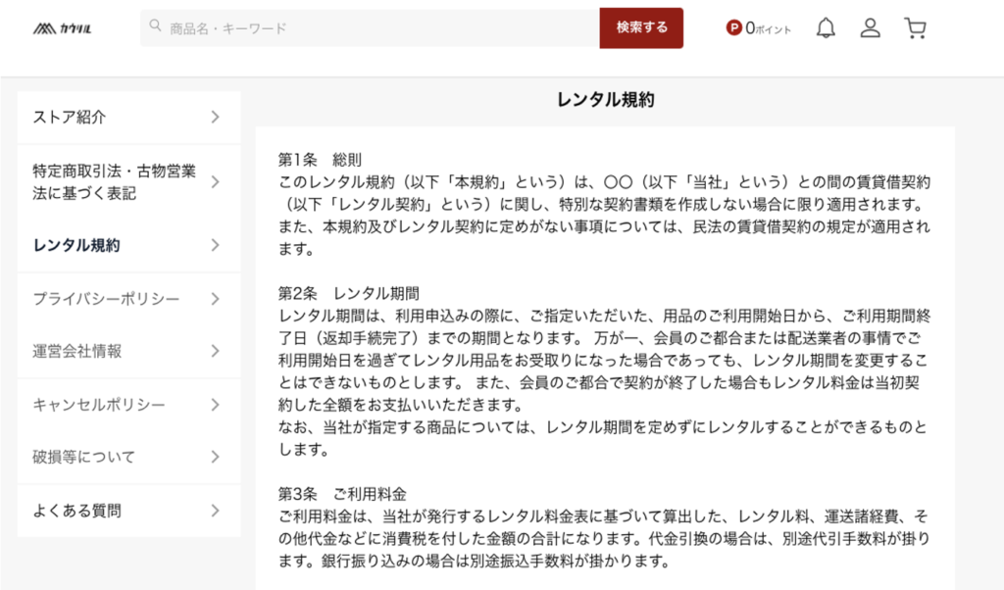The width and height of the screenshot is (1004, 590).
Task: Go to プライバシーポリシー in sidebar
Action: (x=106, y=299)
